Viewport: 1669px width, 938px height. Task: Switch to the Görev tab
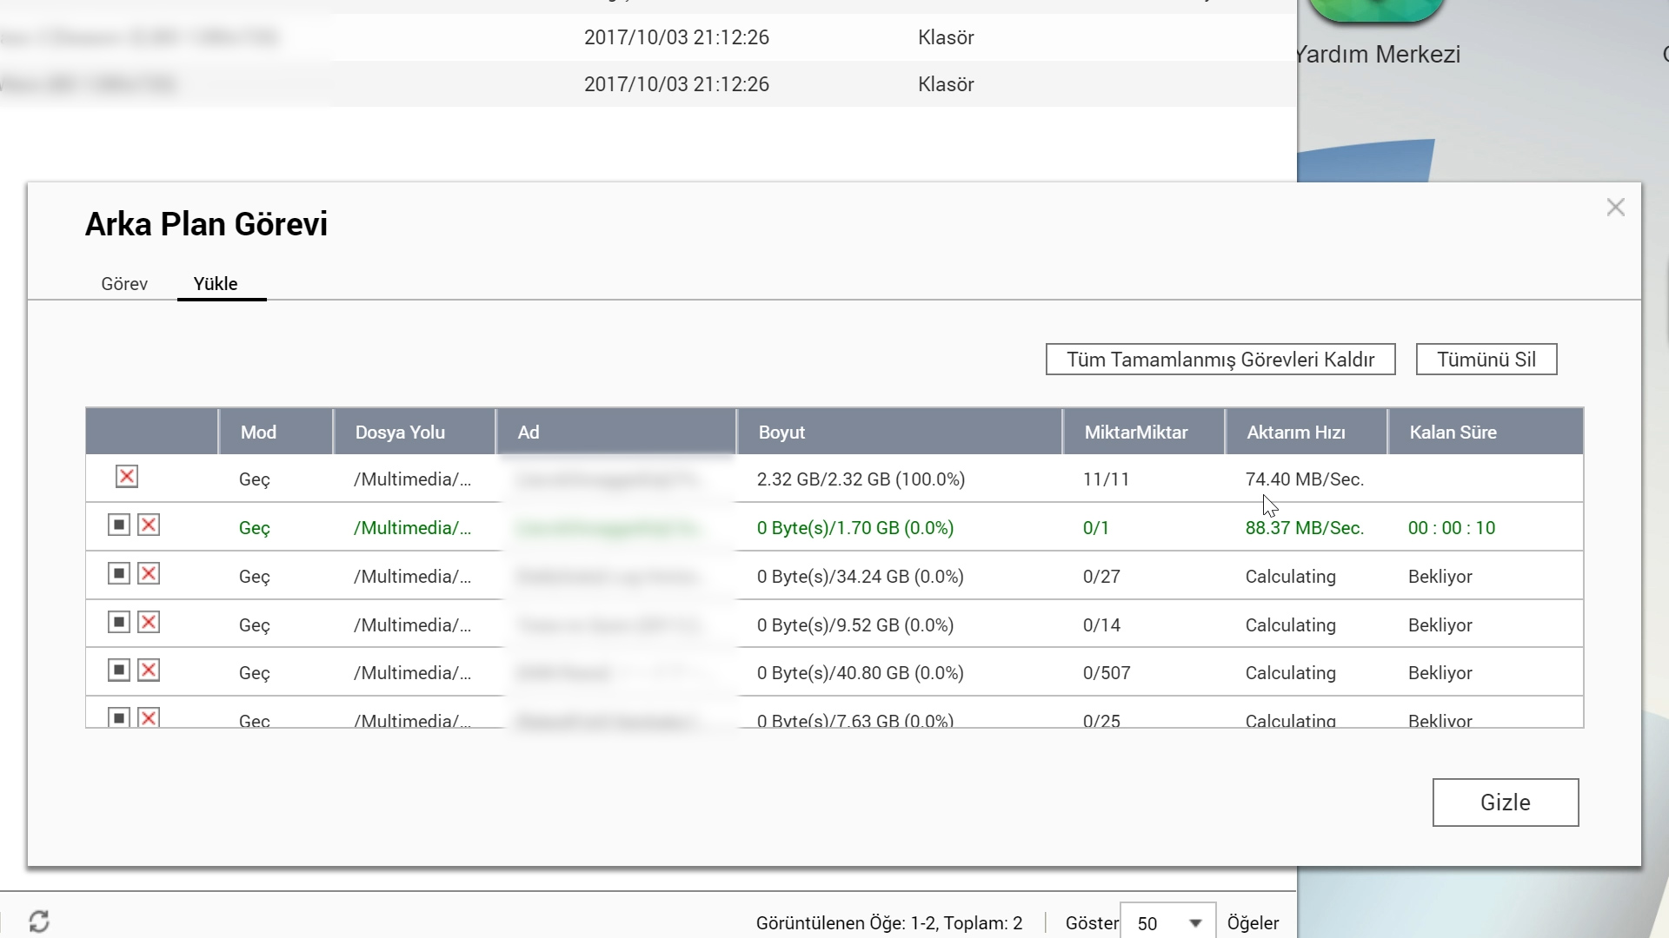click(124, 284)
